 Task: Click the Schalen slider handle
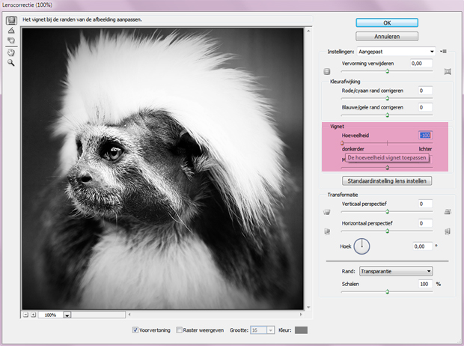pyautogui.click(x=387, y=292)
